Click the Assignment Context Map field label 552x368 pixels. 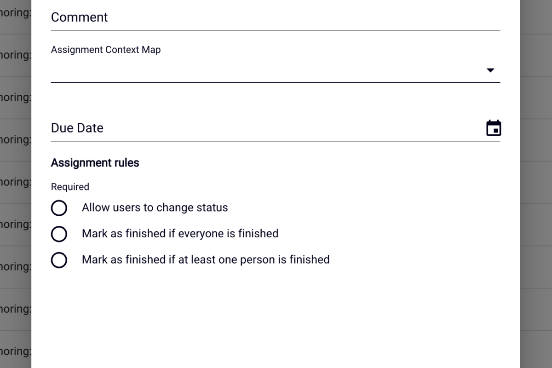pyautogui.click(x=106, y=50)
